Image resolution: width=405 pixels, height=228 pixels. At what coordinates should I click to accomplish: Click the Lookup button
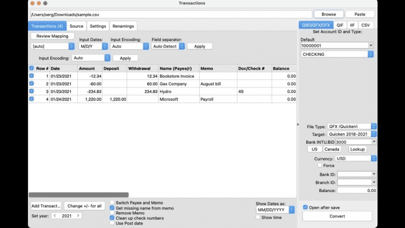coord(358,149)
